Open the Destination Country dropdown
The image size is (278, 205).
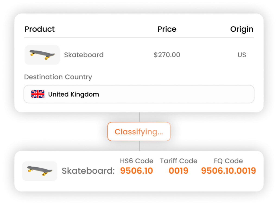[x=139, y=94]
